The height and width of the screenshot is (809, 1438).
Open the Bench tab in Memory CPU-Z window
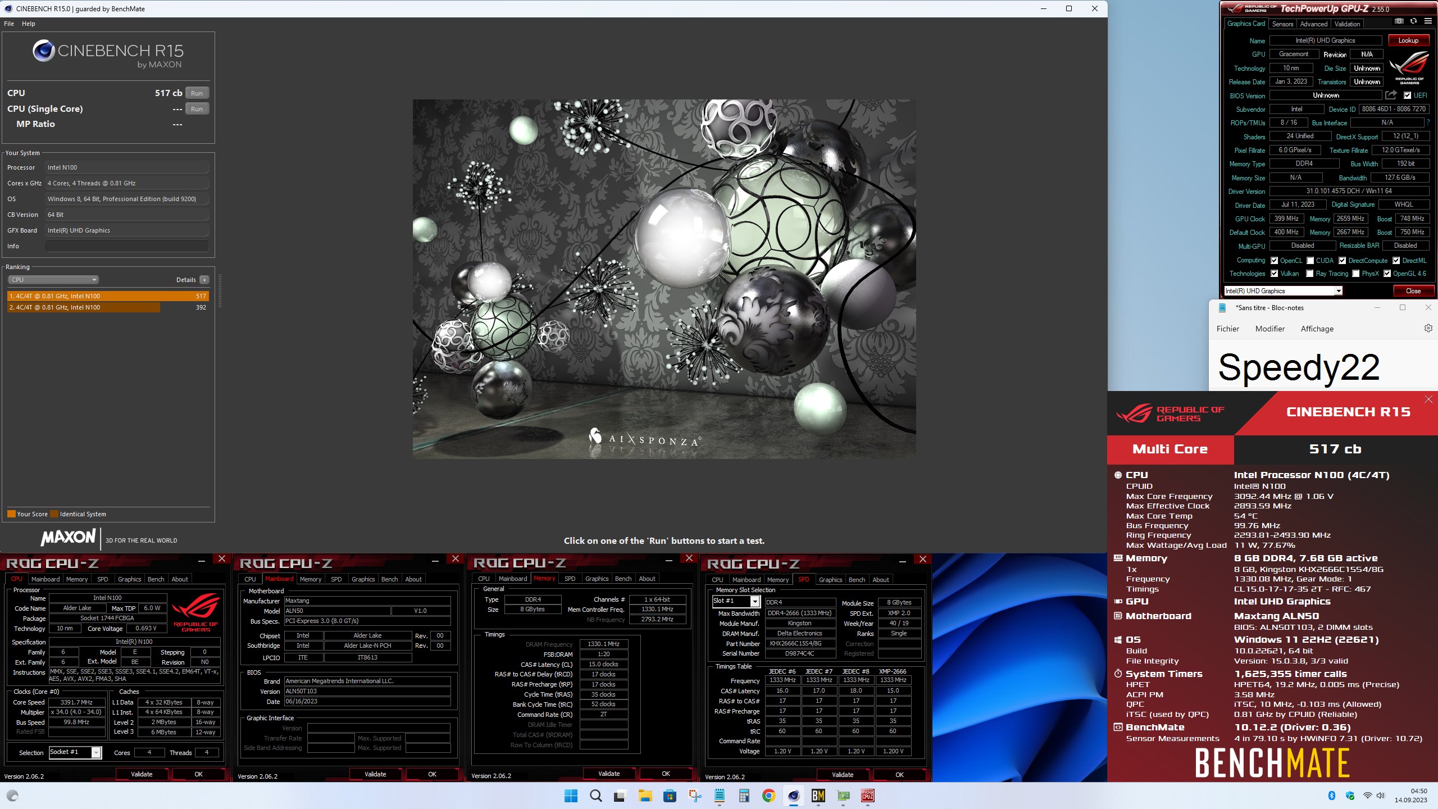[x=623, y=579]
